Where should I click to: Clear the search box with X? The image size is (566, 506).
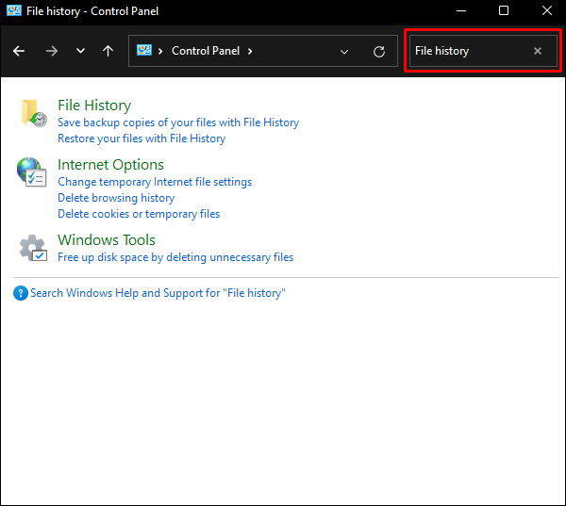point(538,51)
